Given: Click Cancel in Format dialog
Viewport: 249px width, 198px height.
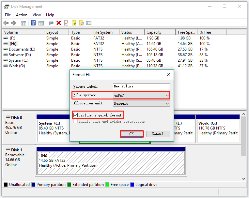Looking at the screenshot, I should tap(158, 134).
